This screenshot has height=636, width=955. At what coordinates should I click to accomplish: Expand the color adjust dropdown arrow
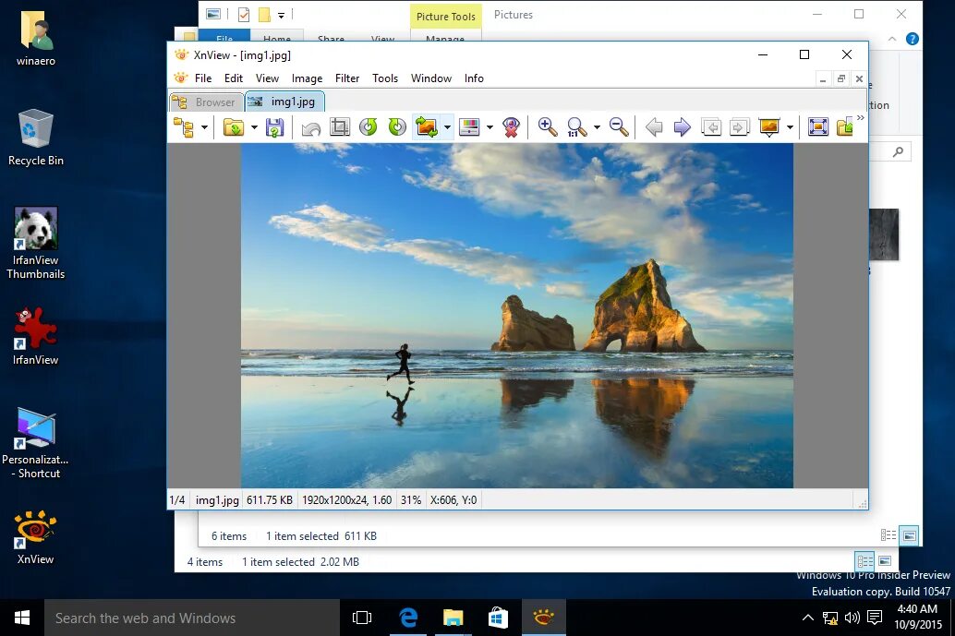490,127
